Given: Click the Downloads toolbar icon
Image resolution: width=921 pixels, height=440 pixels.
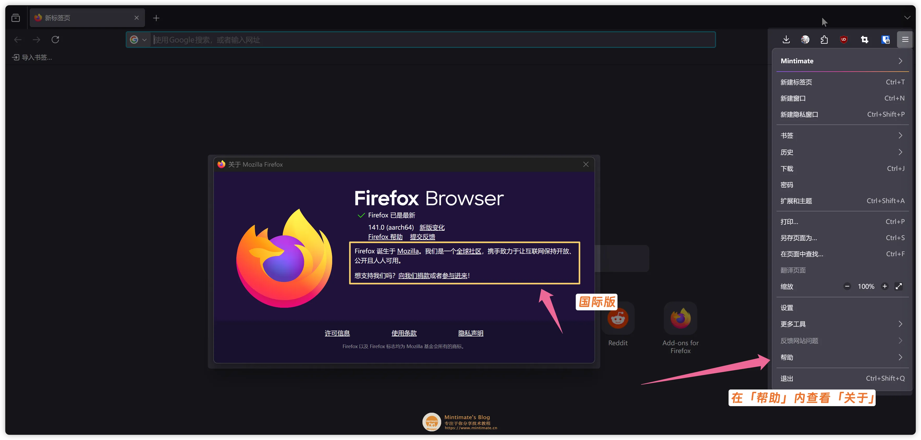Looking at the screenshot, I should [786, 40].
